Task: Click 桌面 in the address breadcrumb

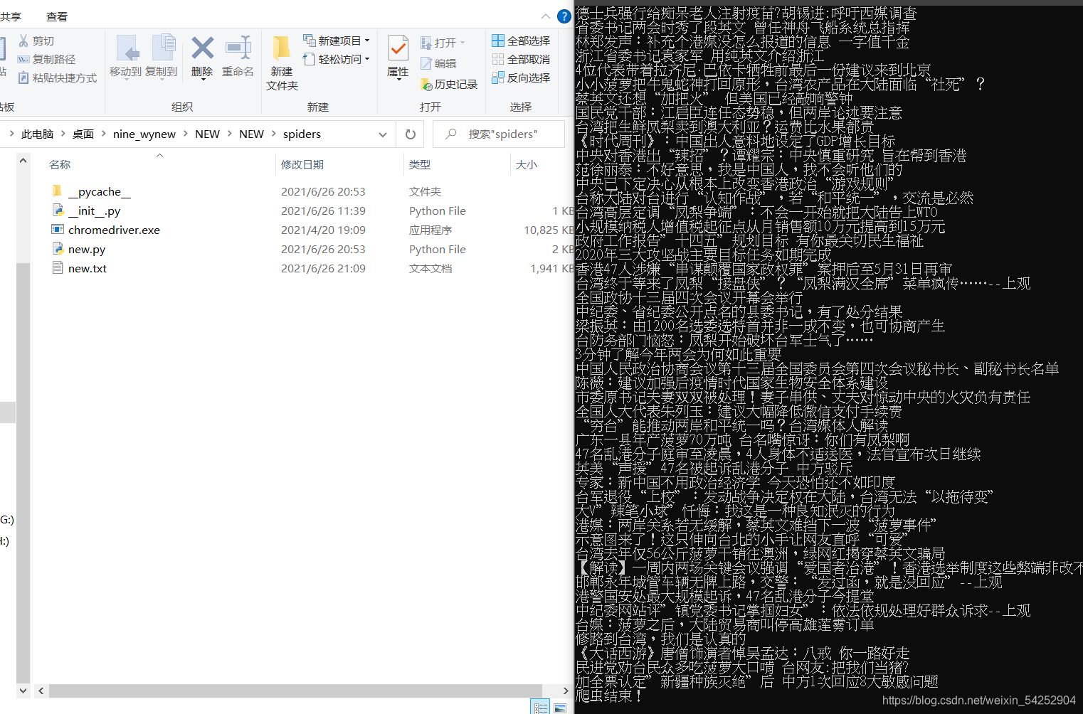Action: pyautogui.click(x=83, y=134)
